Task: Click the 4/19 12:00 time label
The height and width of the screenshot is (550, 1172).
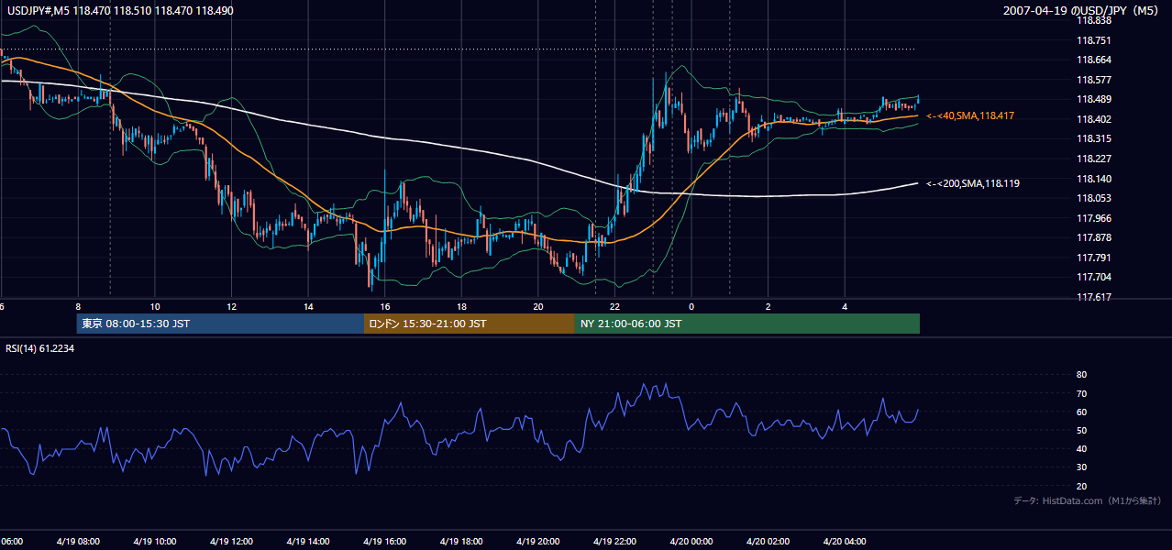Action: [231, 542]
